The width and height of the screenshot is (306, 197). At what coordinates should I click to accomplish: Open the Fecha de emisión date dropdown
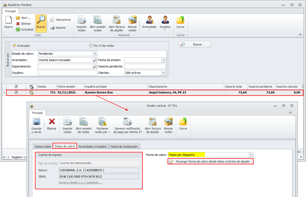[164, 60]
